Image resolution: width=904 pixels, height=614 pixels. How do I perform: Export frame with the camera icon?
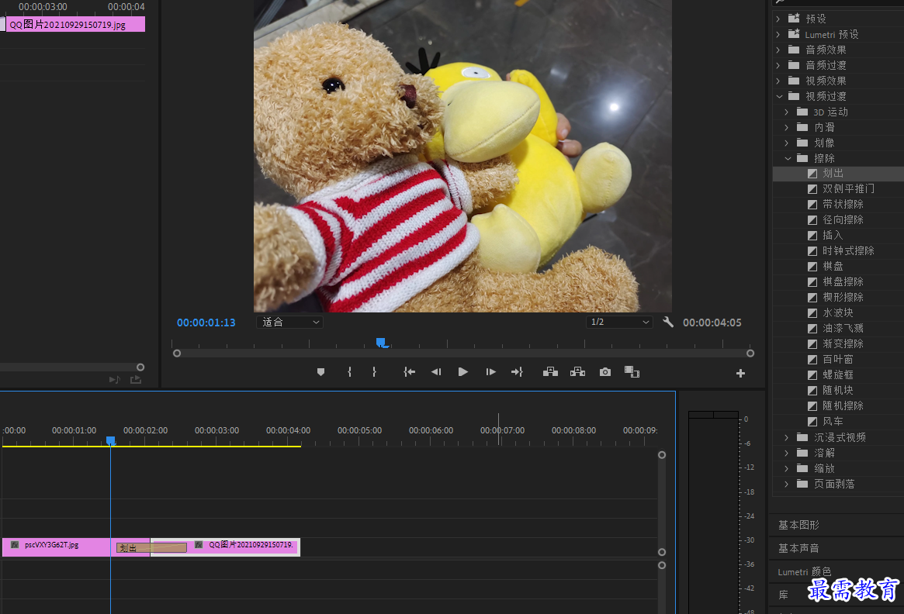604,372
